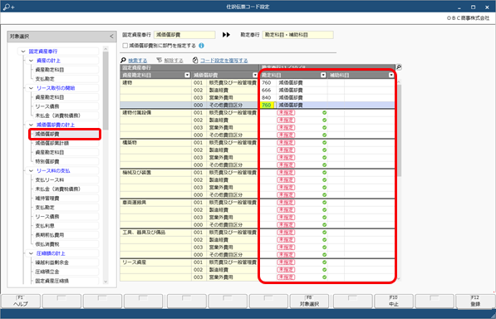
Task: Collapse the 資産の計上 tree group
Action: [31, 61]
